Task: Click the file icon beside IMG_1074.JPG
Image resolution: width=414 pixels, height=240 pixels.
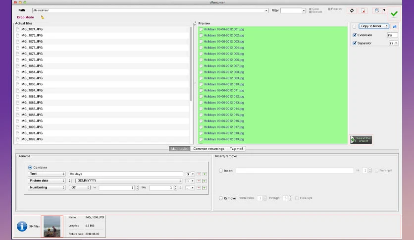Action: point(18,29)
